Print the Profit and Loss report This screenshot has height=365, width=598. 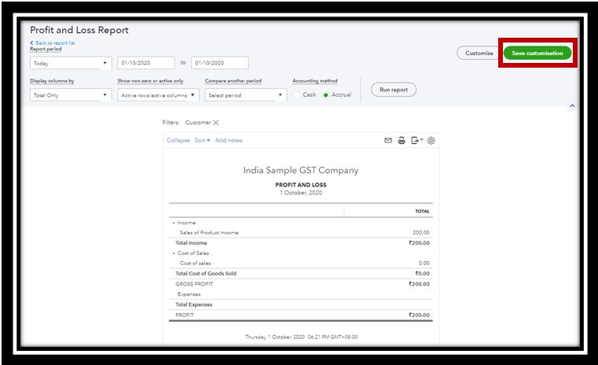[x=402, y=141]
